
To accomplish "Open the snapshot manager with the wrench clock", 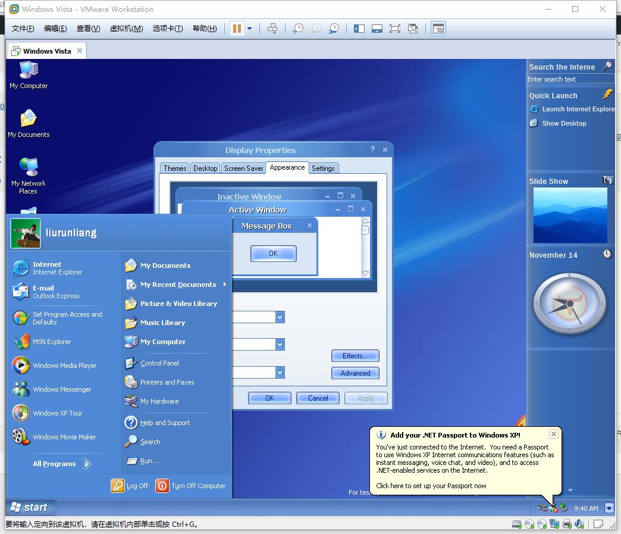I will tap(334, 29).
